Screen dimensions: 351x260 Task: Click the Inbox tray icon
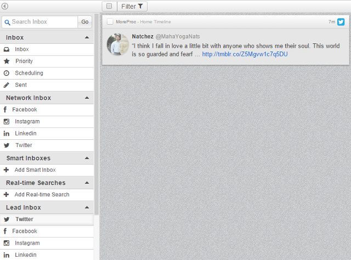(7, 49)
